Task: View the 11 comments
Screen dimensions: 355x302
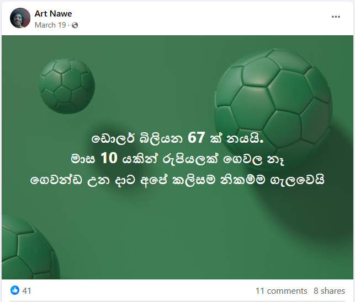Action: click(281, 290)
